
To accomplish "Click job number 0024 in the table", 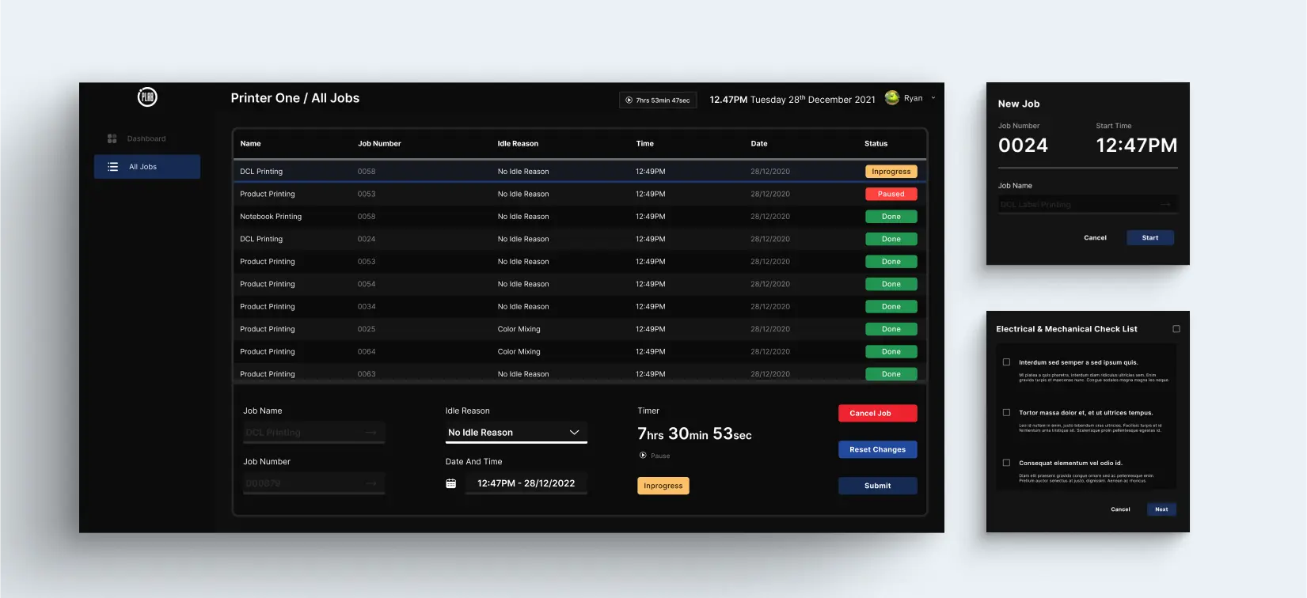I will 367,239.
